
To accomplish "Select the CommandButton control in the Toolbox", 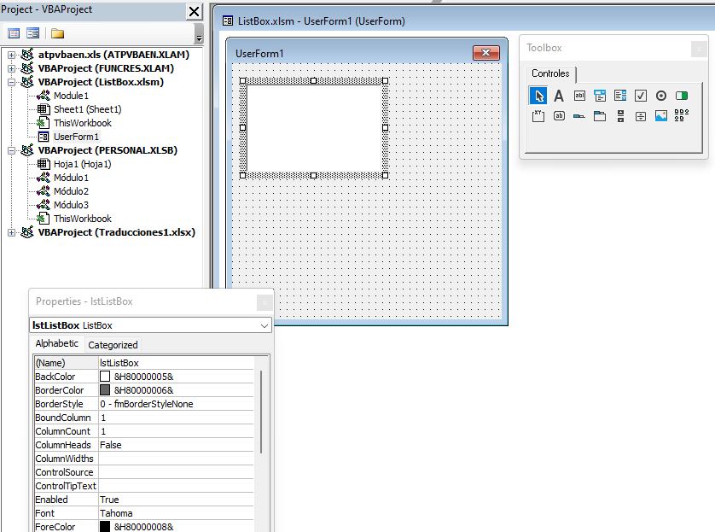I will pos(560,115).
